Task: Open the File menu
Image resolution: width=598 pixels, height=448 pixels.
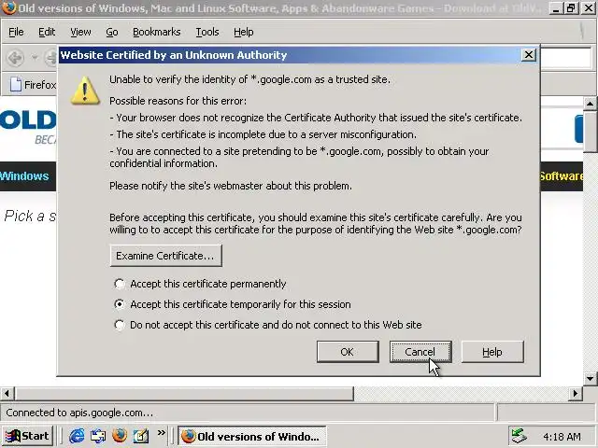Action: click(16, 32)
